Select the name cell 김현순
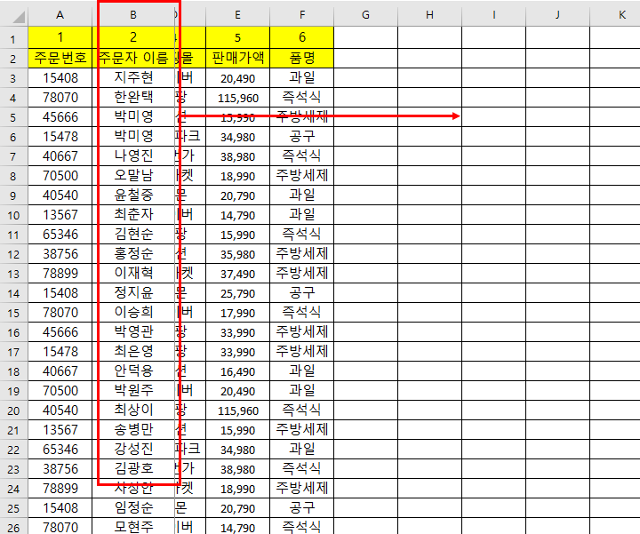 coord(133,235)
